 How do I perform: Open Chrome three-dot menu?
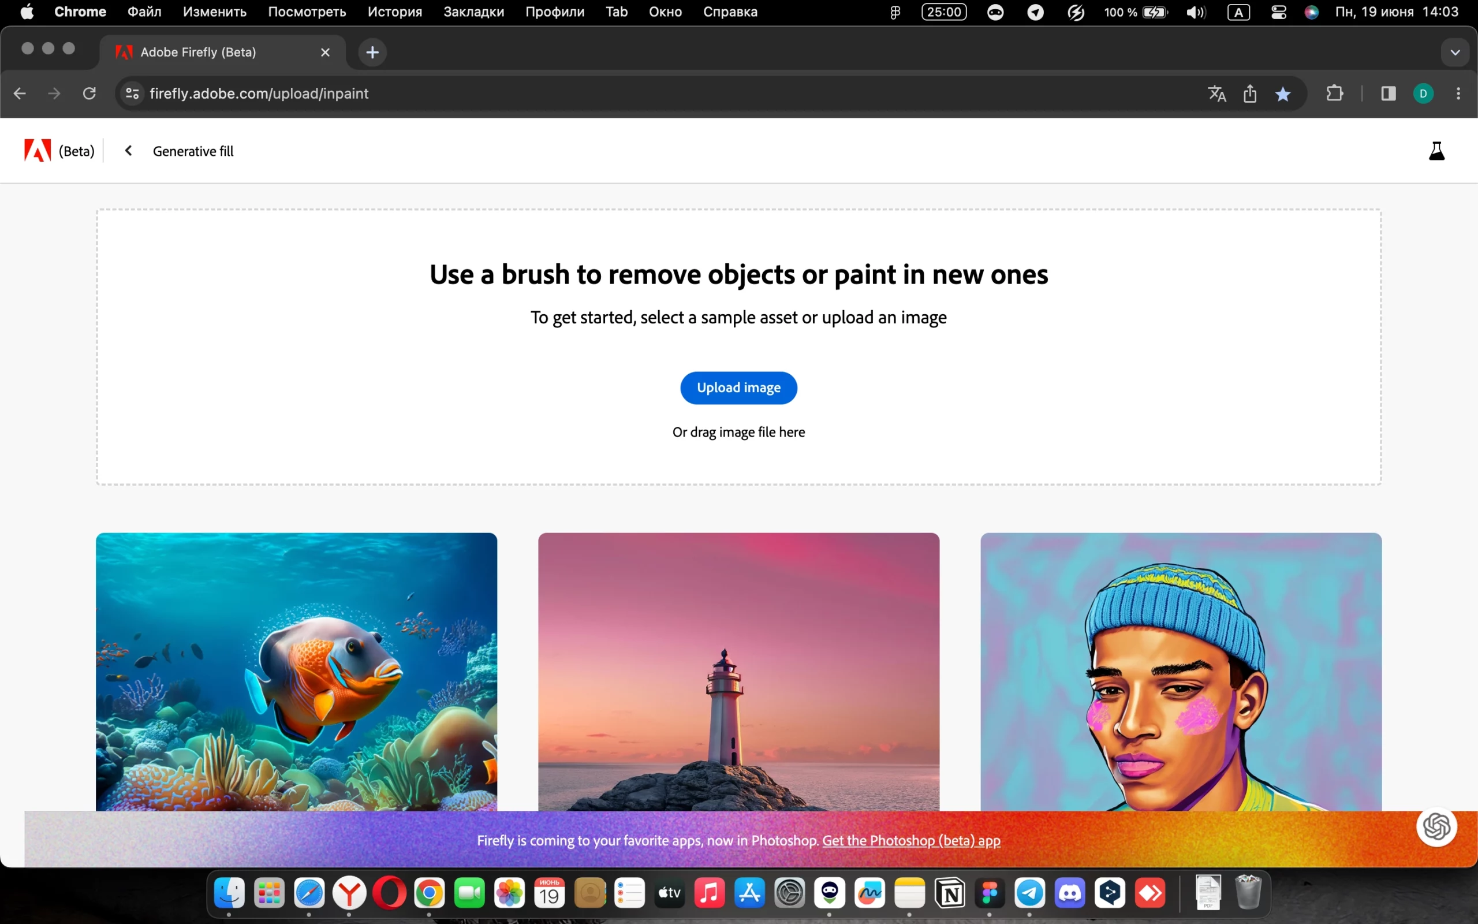coord(1458,94)
